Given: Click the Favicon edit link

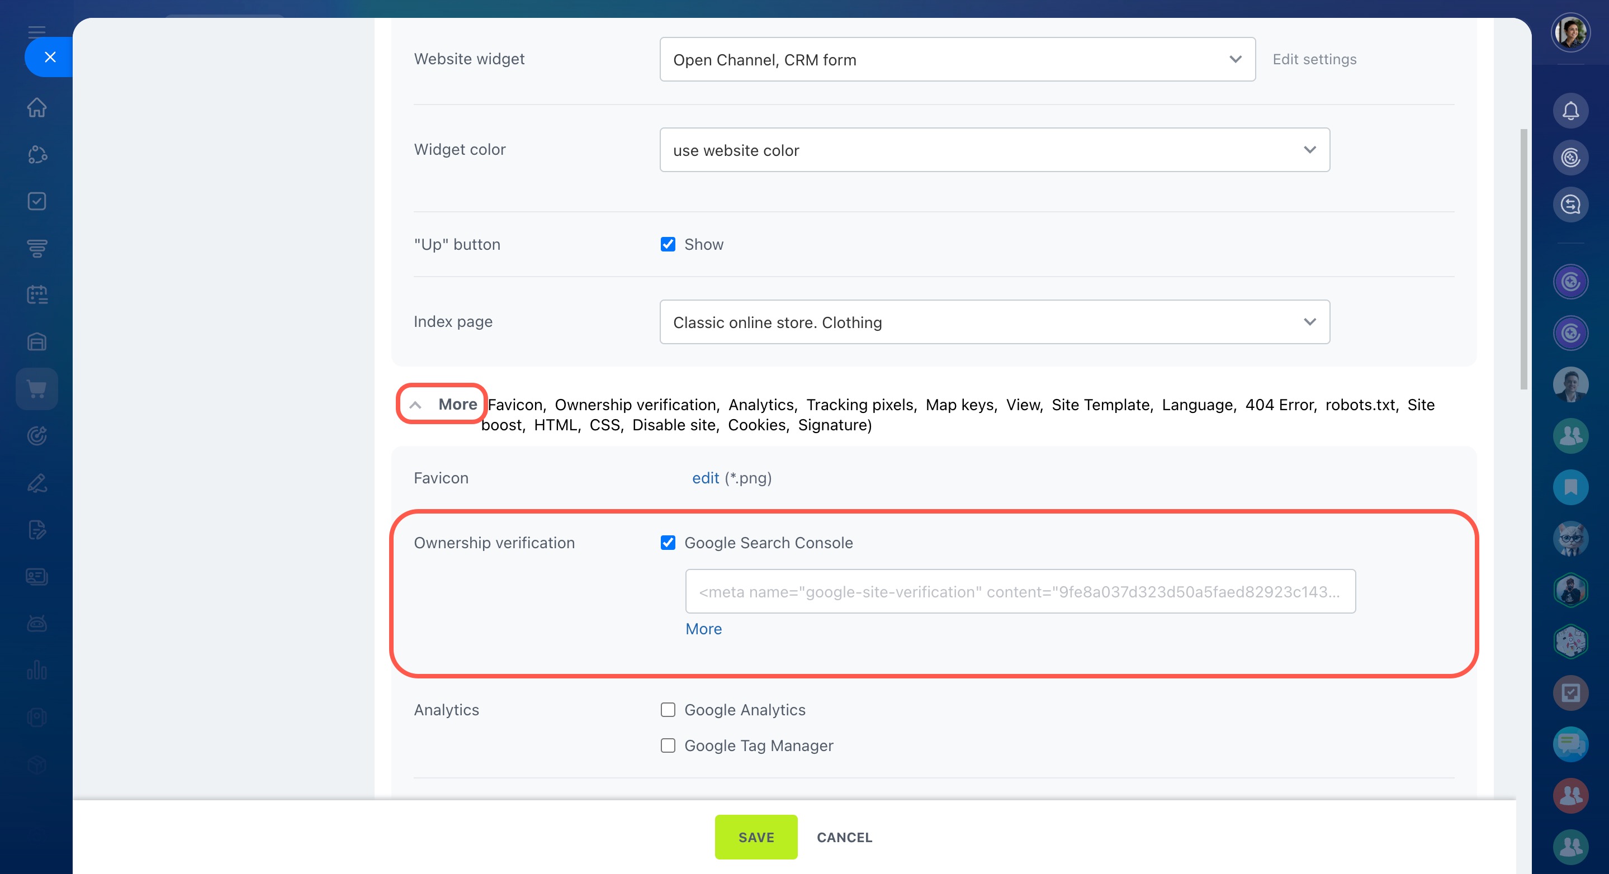Looking at the screenshot, I should pyautogui.click(x=705, y=478).
